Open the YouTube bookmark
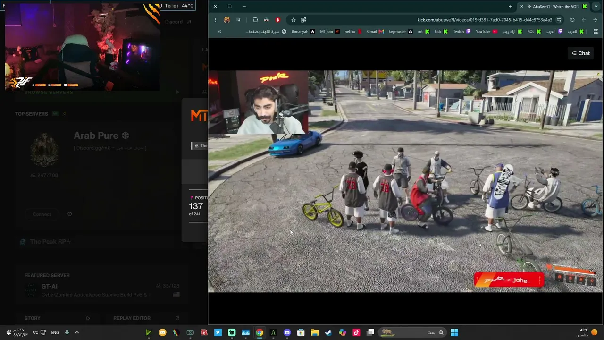This screenshot has width=604, height=340. pyautogui.click(x=486, y=32)
